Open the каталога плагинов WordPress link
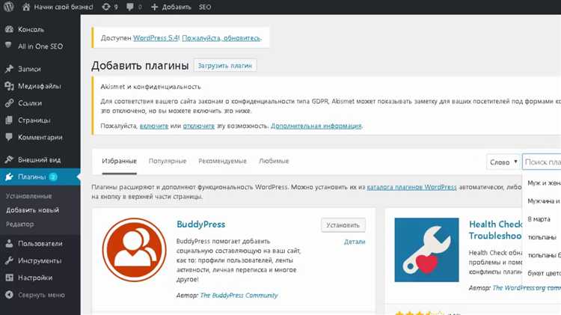Image resolution: width=561 pixels, height=315 pixels. [x=412, y=187]
